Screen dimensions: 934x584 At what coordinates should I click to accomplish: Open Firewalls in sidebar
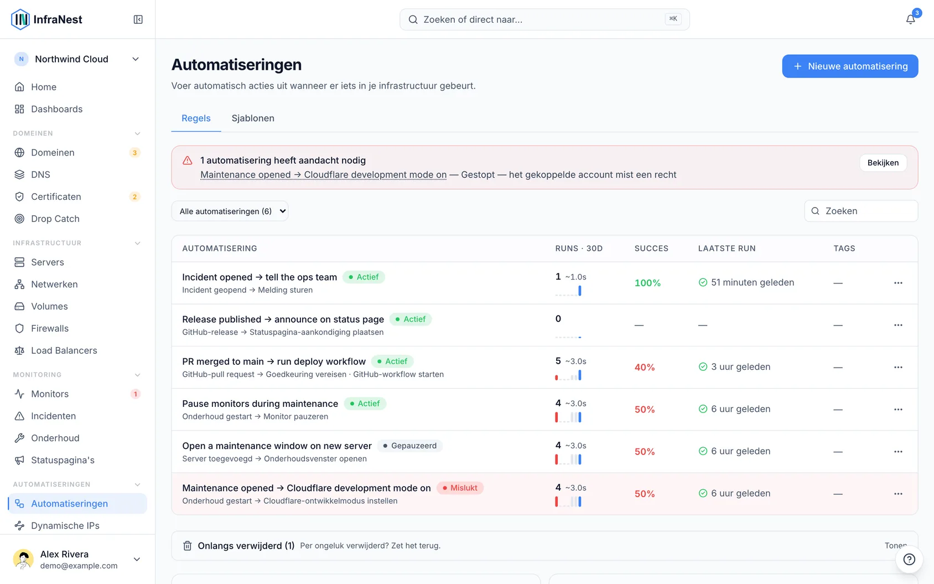[77, 328]
